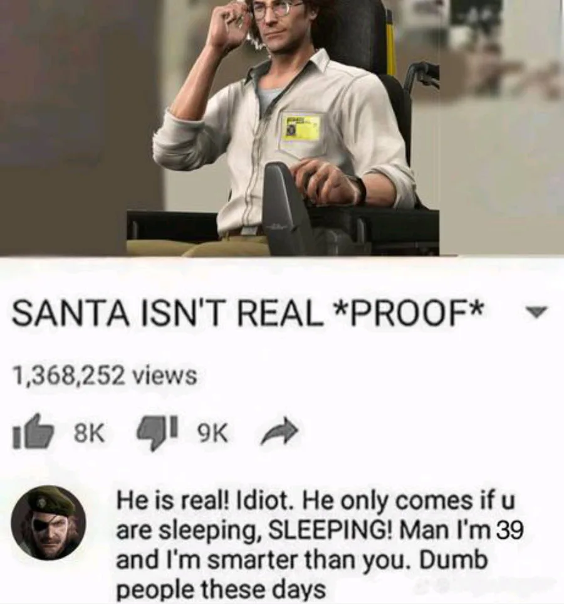Click the green beret in the avatar
564x604 pixels.
click(x=53, y=500)
